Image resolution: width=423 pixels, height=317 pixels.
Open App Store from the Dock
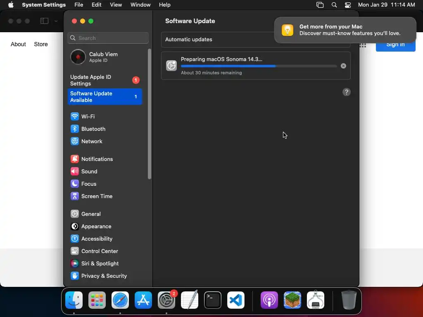(143, 300)
